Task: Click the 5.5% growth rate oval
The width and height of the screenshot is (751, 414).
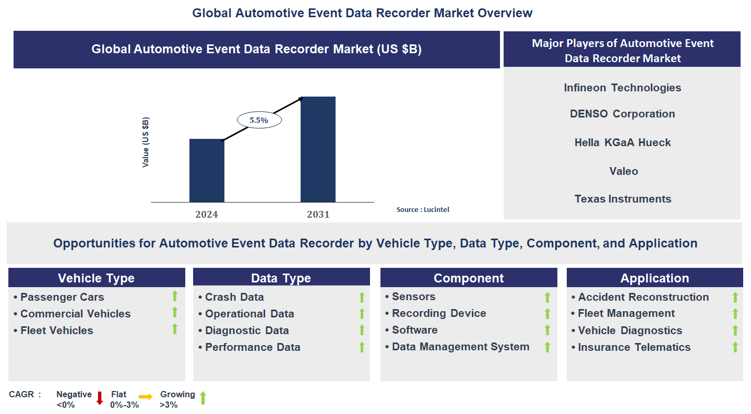Action: pyautogui.click(x=259, y=120)
